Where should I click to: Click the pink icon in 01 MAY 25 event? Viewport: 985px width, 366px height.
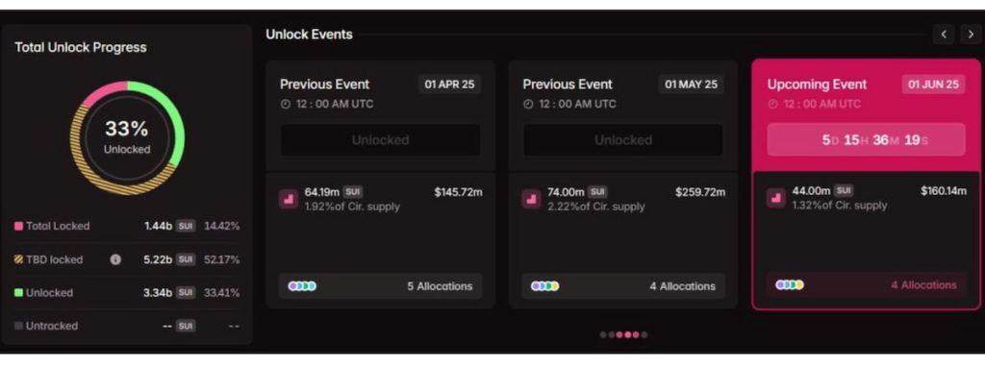click(531, 199)
